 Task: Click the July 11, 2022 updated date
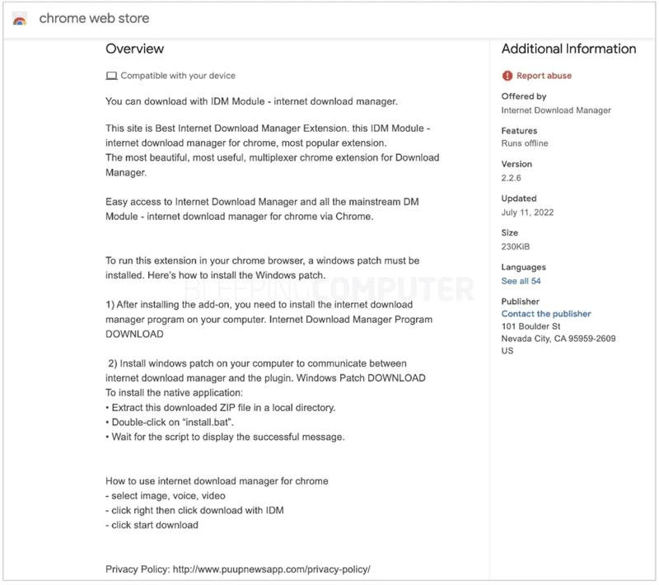[527, 212]
